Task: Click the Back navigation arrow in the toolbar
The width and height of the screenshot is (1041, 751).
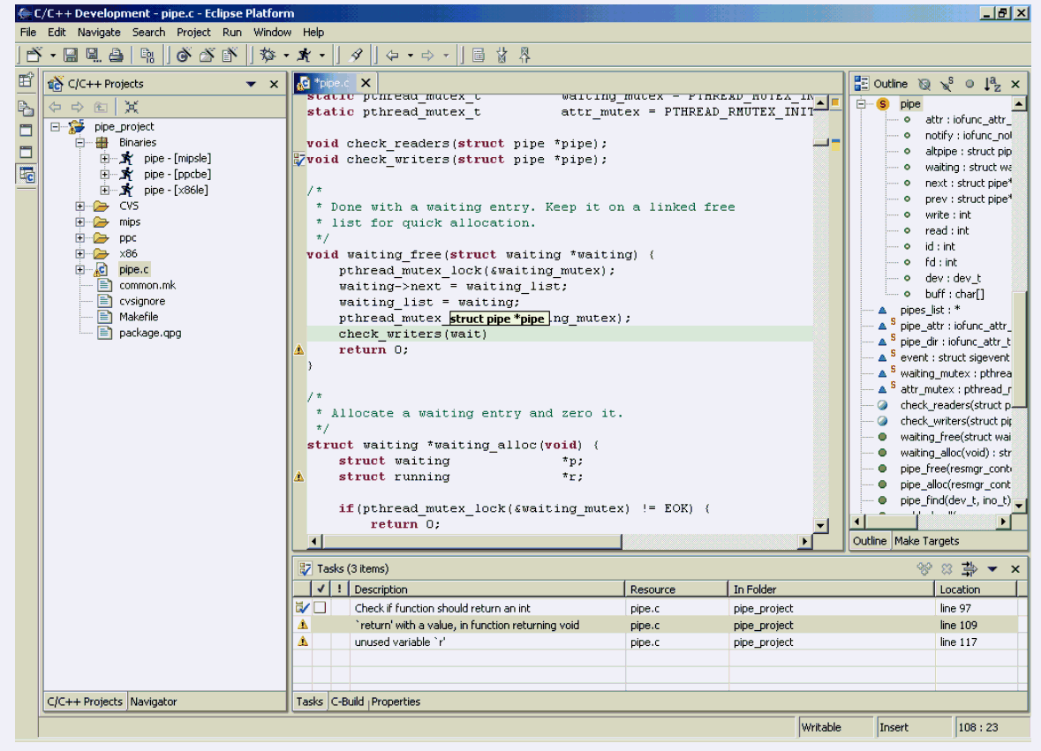Action: pyautogui.click(x=393, y=55)
